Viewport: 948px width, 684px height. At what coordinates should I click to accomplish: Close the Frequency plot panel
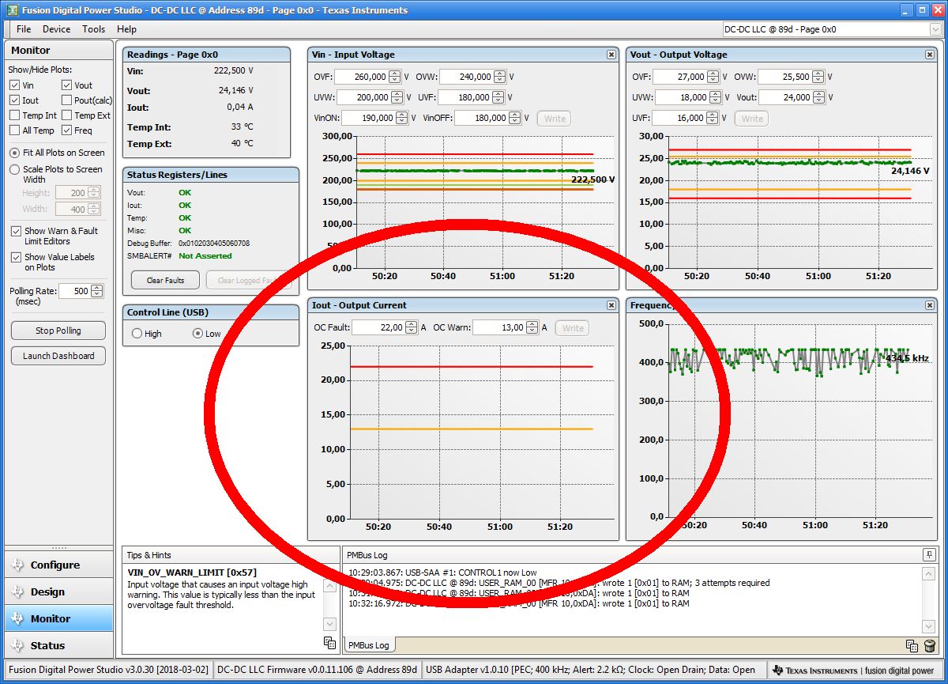[930, 305]
